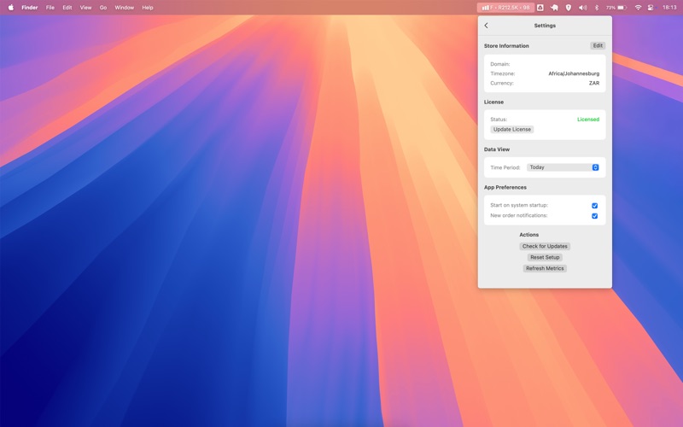Viewport: 683px width, 427px height.
Task: Open the File menu
Action: point(50,8)
